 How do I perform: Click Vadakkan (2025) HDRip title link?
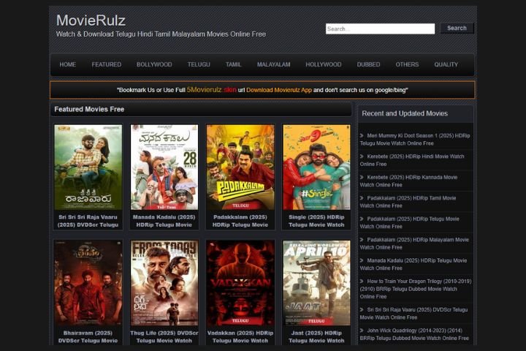(240, 337)
